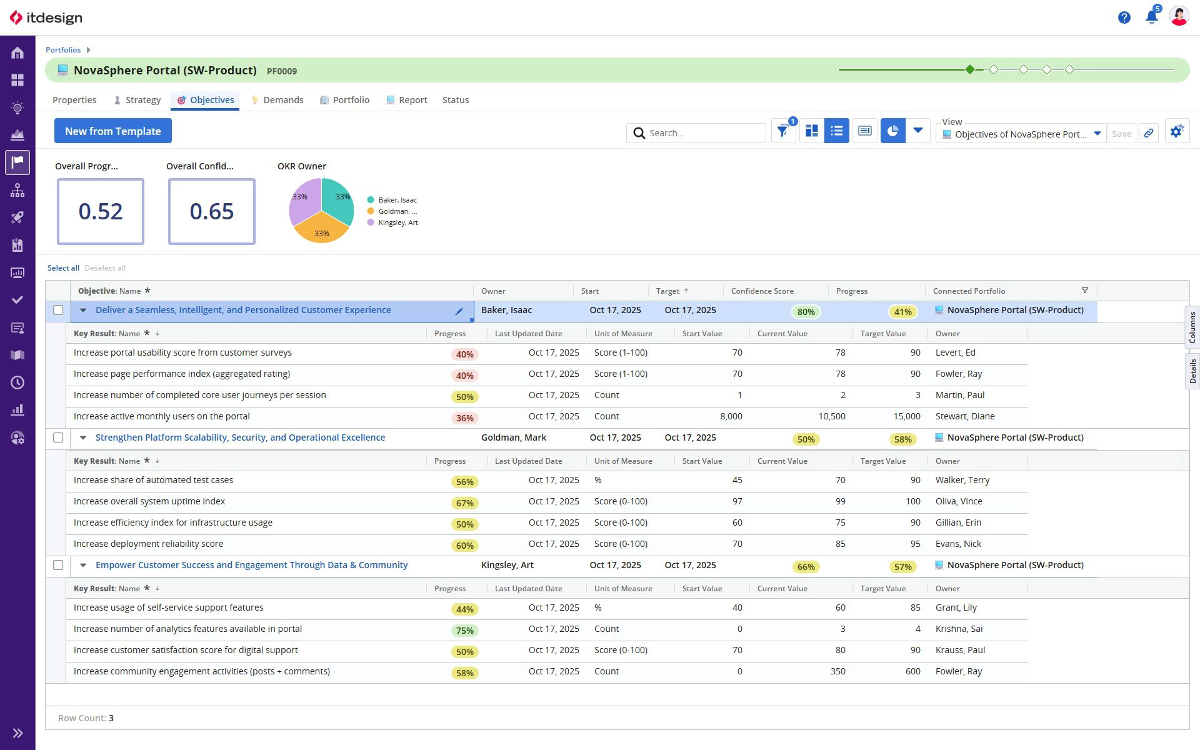This screenshot has width=1200, height=750.
Task: Open the message list icon in sidebar
Action: [17, 327]
